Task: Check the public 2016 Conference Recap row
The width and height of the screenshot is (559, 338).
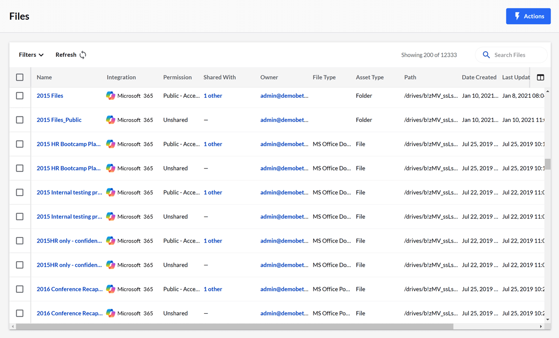Action: click(x=20, y=289)
